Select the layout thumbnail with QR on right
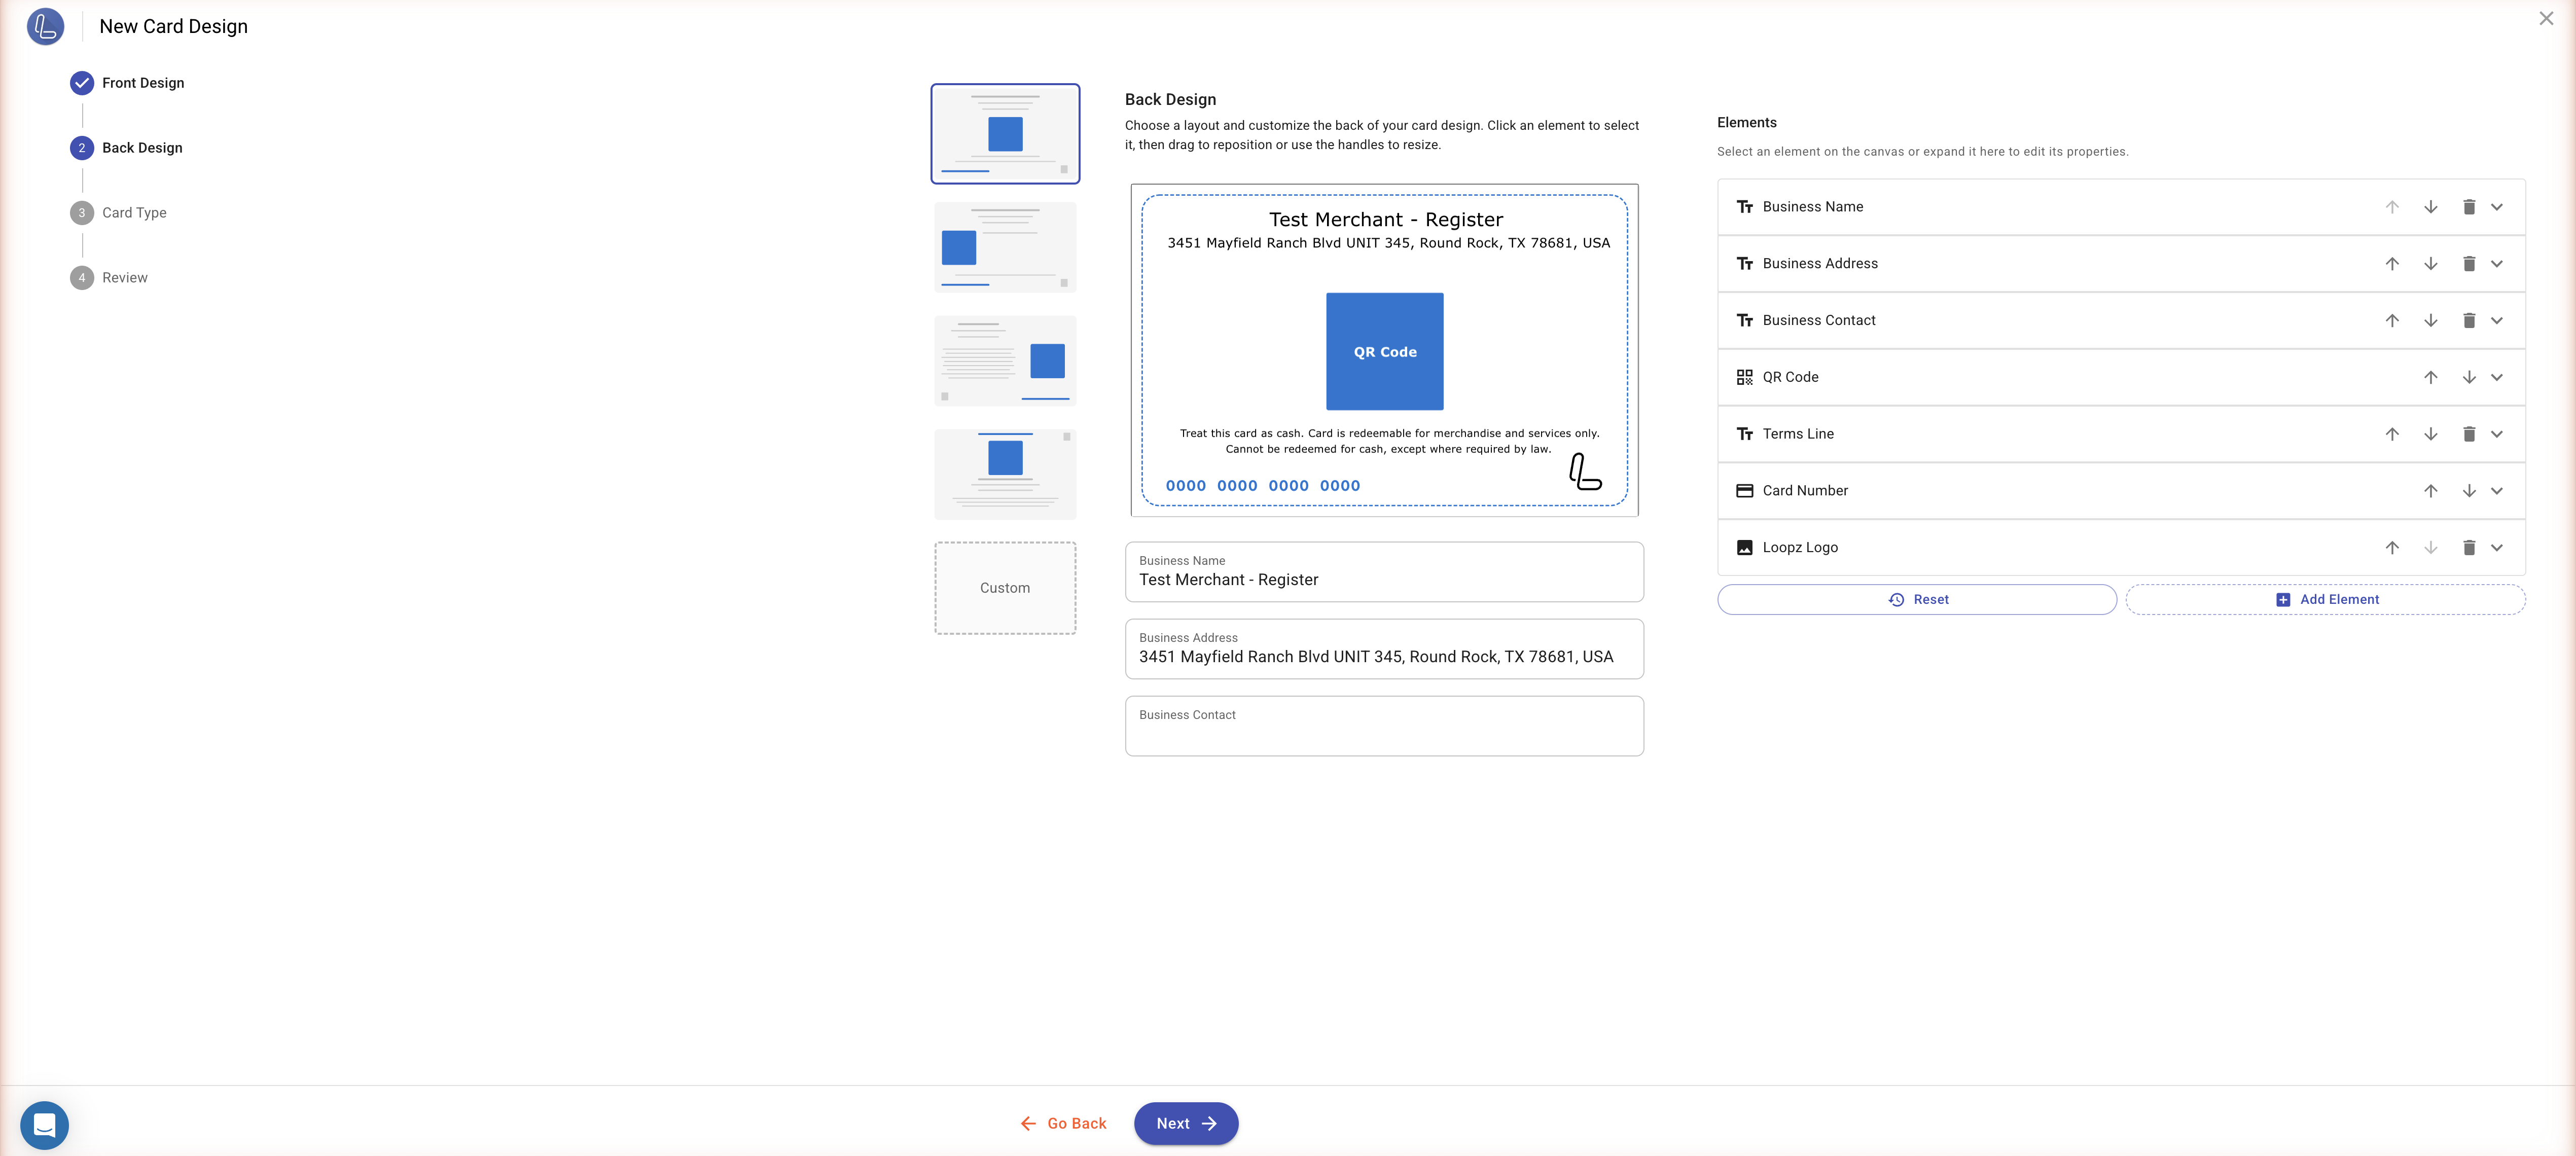The image size is (2576, 1156). (x=1005, y=361)
